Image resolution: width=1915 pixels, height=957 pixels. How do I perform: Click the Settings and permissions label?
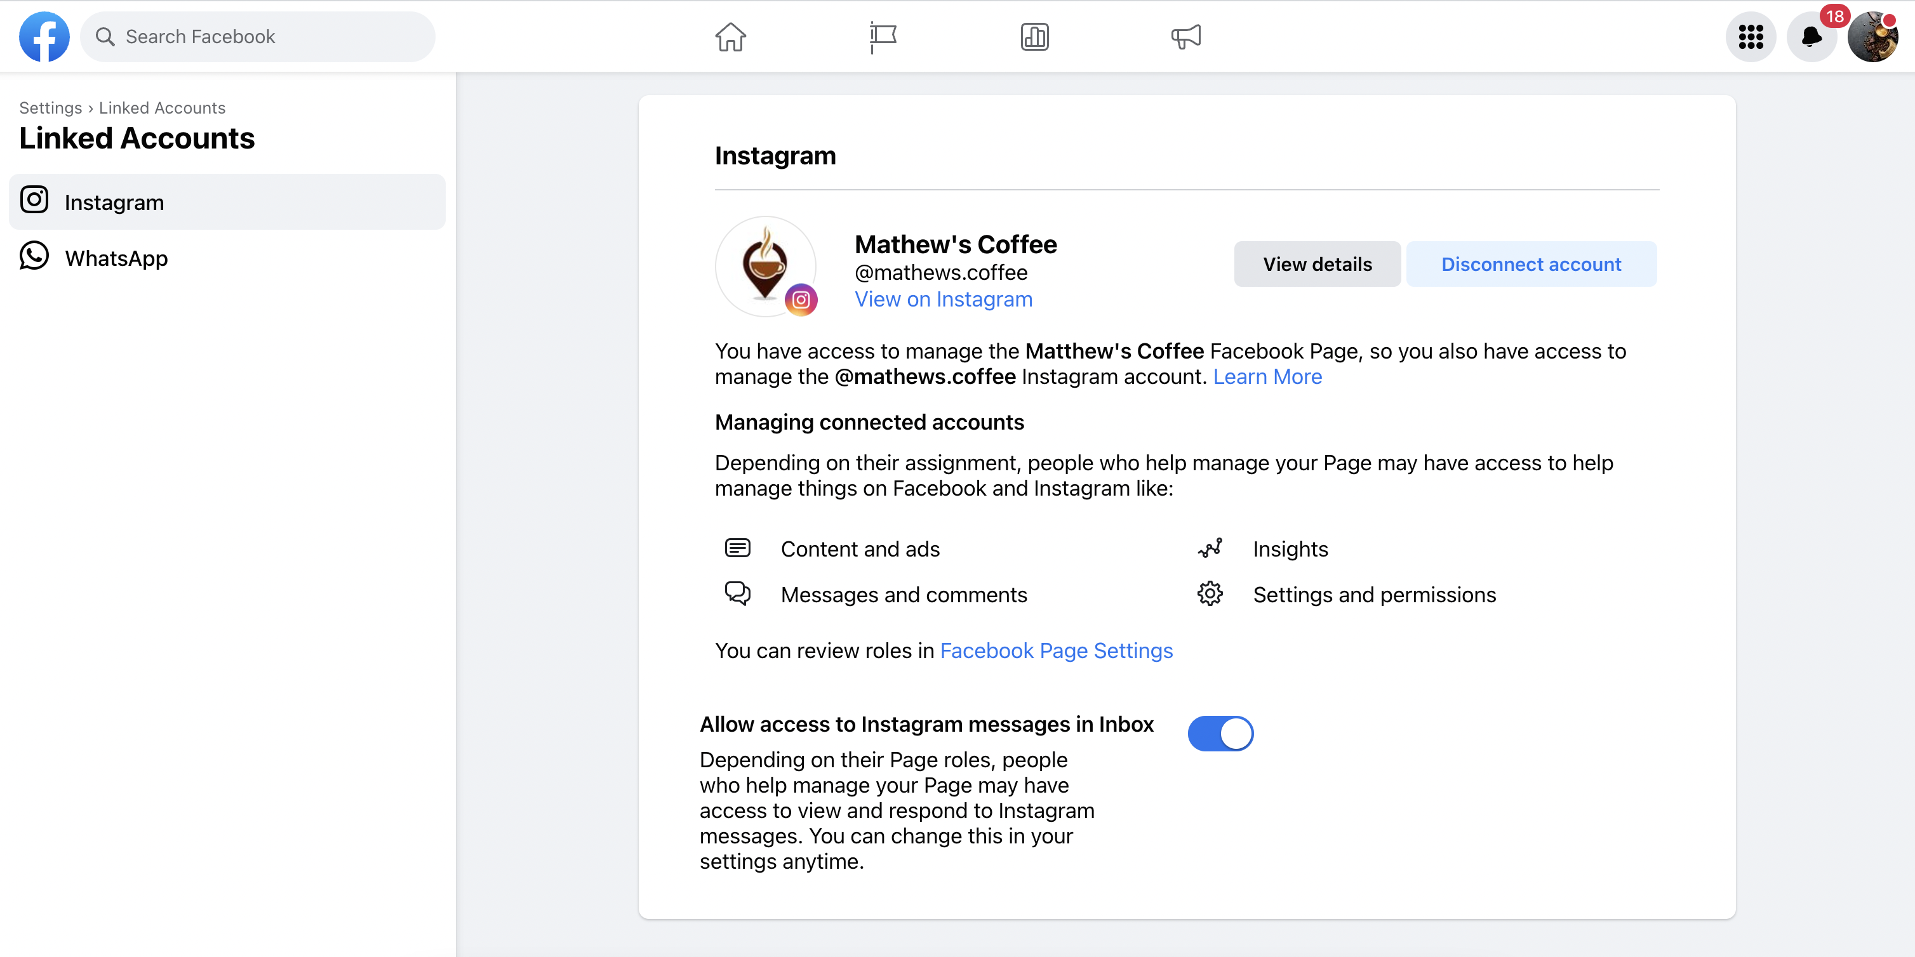point(1375,595)
